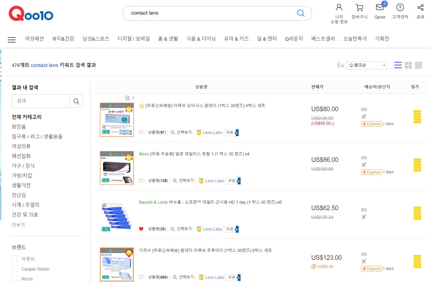
Task: Add 아큐브 트루아이 product to wishlist heart
Action: click(x=141, y=277)
